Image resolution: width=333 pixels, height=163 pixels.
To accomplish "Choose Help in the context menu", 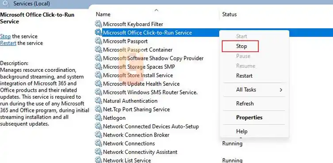I will click(242, 131).
